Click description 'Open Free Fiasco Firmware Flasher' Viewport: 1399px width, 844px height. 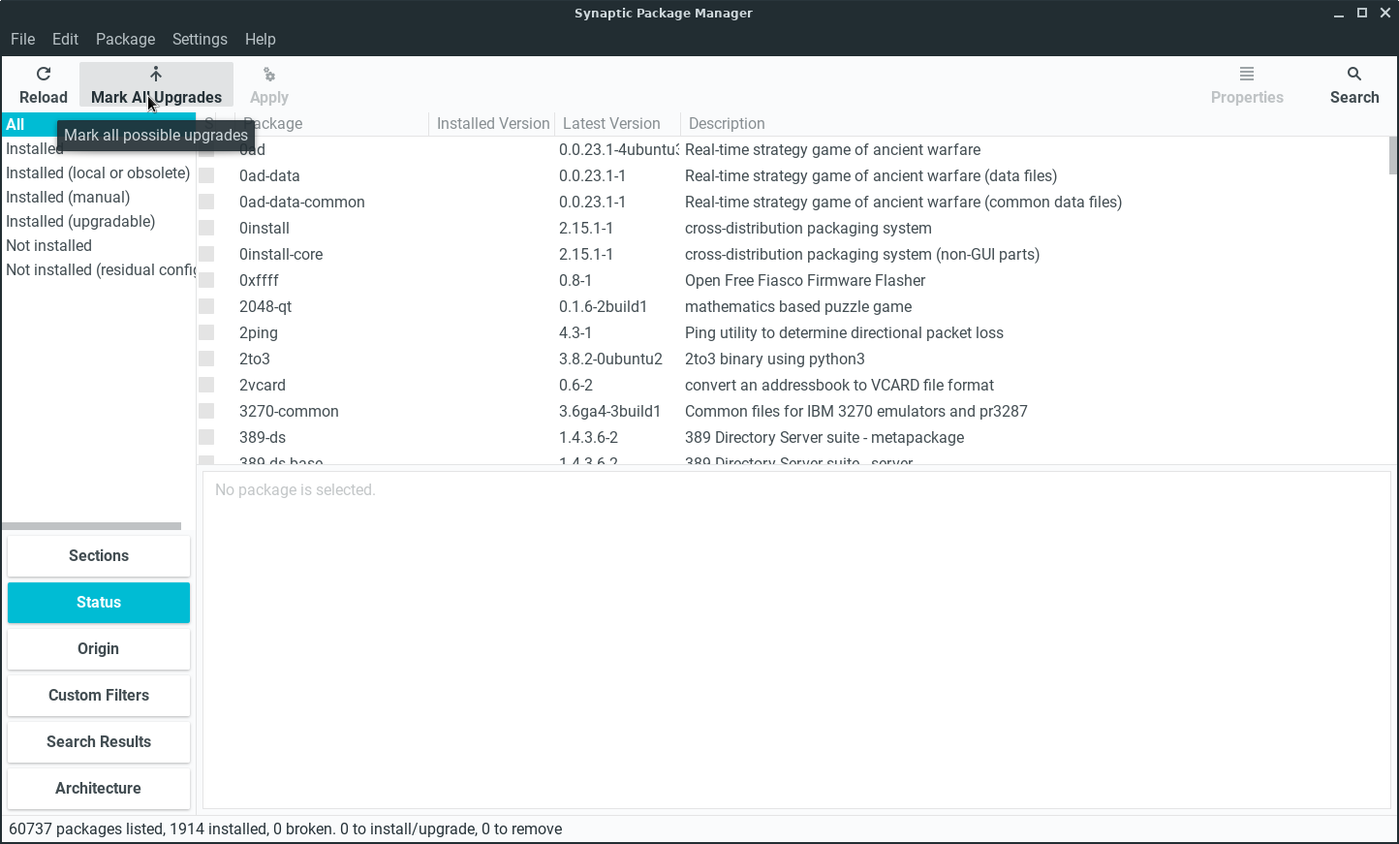805,280
